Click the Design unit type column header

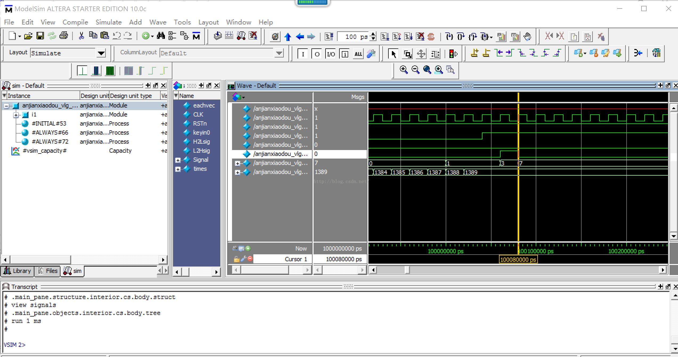pos(135,96)
